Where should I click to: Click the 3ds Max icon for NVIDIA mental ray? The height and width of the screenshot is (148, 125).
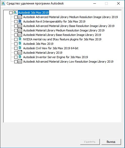20,39
